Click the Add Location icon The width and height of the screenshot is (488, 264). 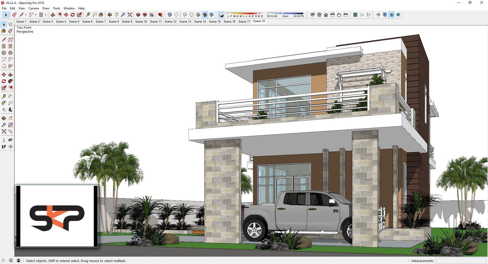click(355, 15)
